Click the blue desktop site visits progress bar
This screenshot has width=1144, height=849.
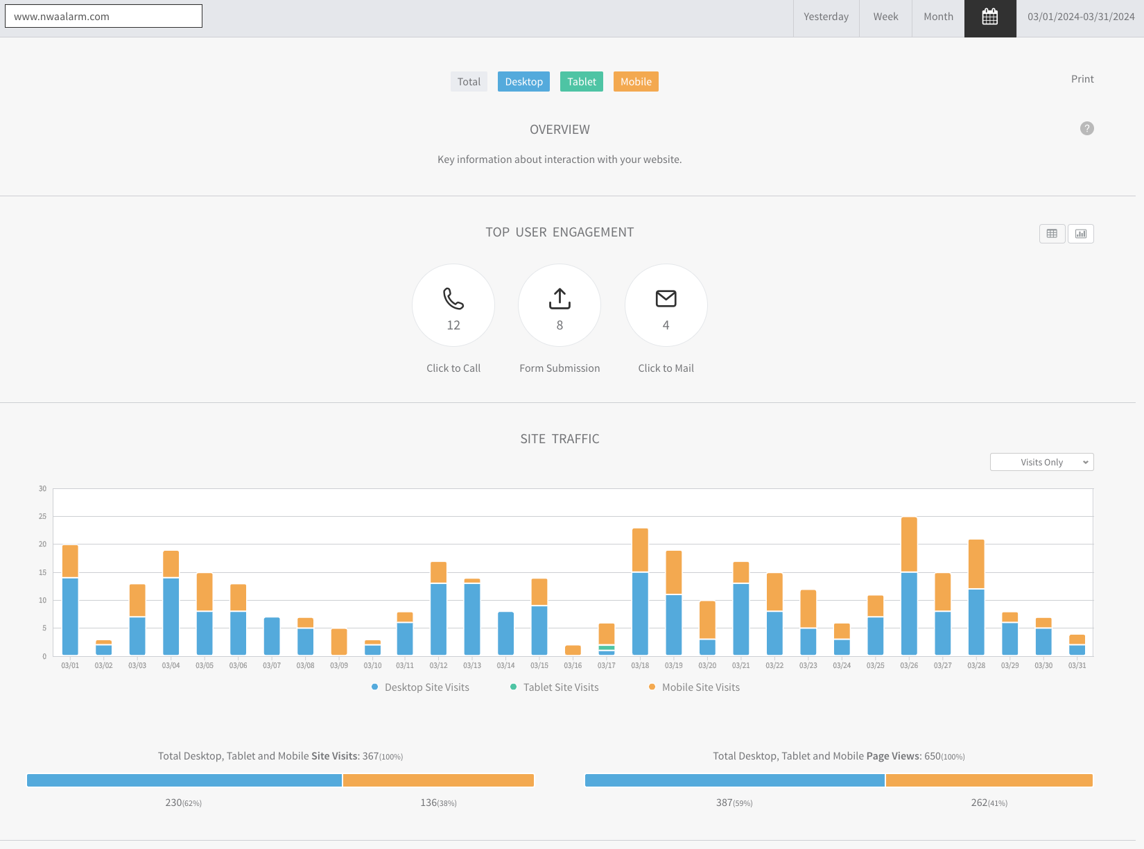(184, 780)
